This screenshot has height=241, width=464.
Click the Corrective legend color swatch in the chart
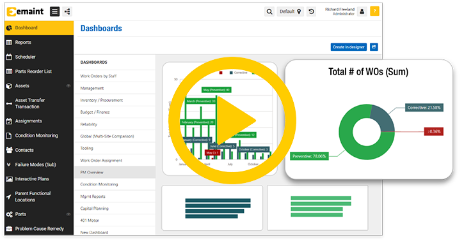pyautogui.click(x=231, y=73)
